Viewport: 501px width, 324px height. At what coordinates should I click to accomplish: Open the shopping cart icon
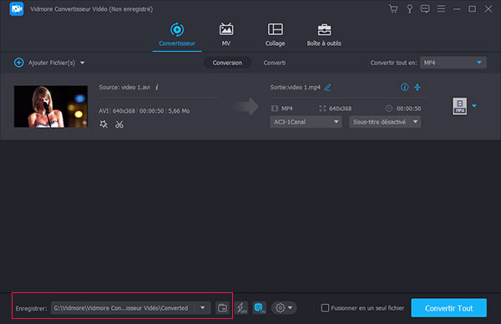tap(393, 8)
